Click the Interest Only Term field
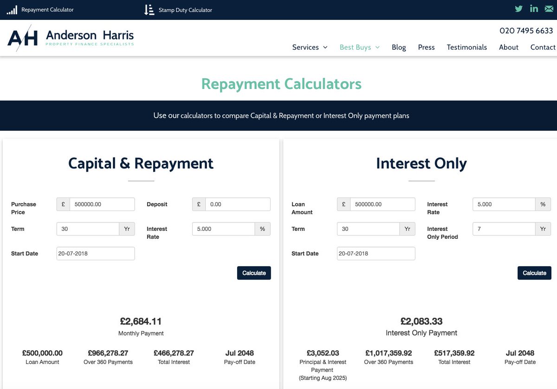The width and height of the screenshot is (557, 389). (x=368, y=229)
